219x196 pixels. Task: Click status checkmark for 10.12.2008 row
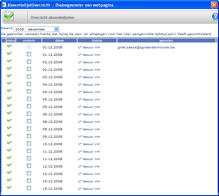point(9,143)
